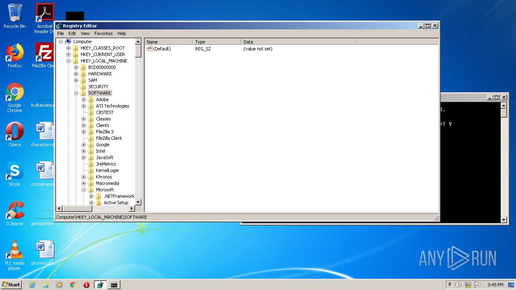The image size is (516, 290).
Task: Click the network tray icon
Action: pyautogui.click(x=468, y=285)
